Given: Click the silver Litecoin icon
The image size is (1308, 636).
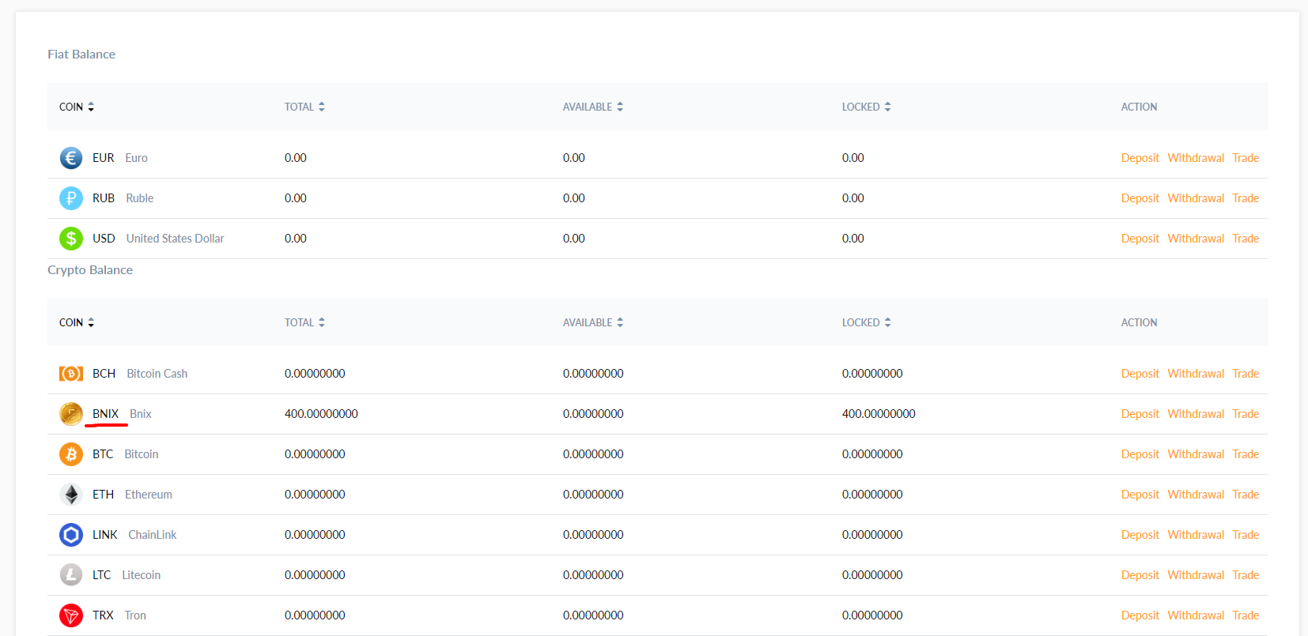Looking at the screenshot, I should (x=71, y=575).
